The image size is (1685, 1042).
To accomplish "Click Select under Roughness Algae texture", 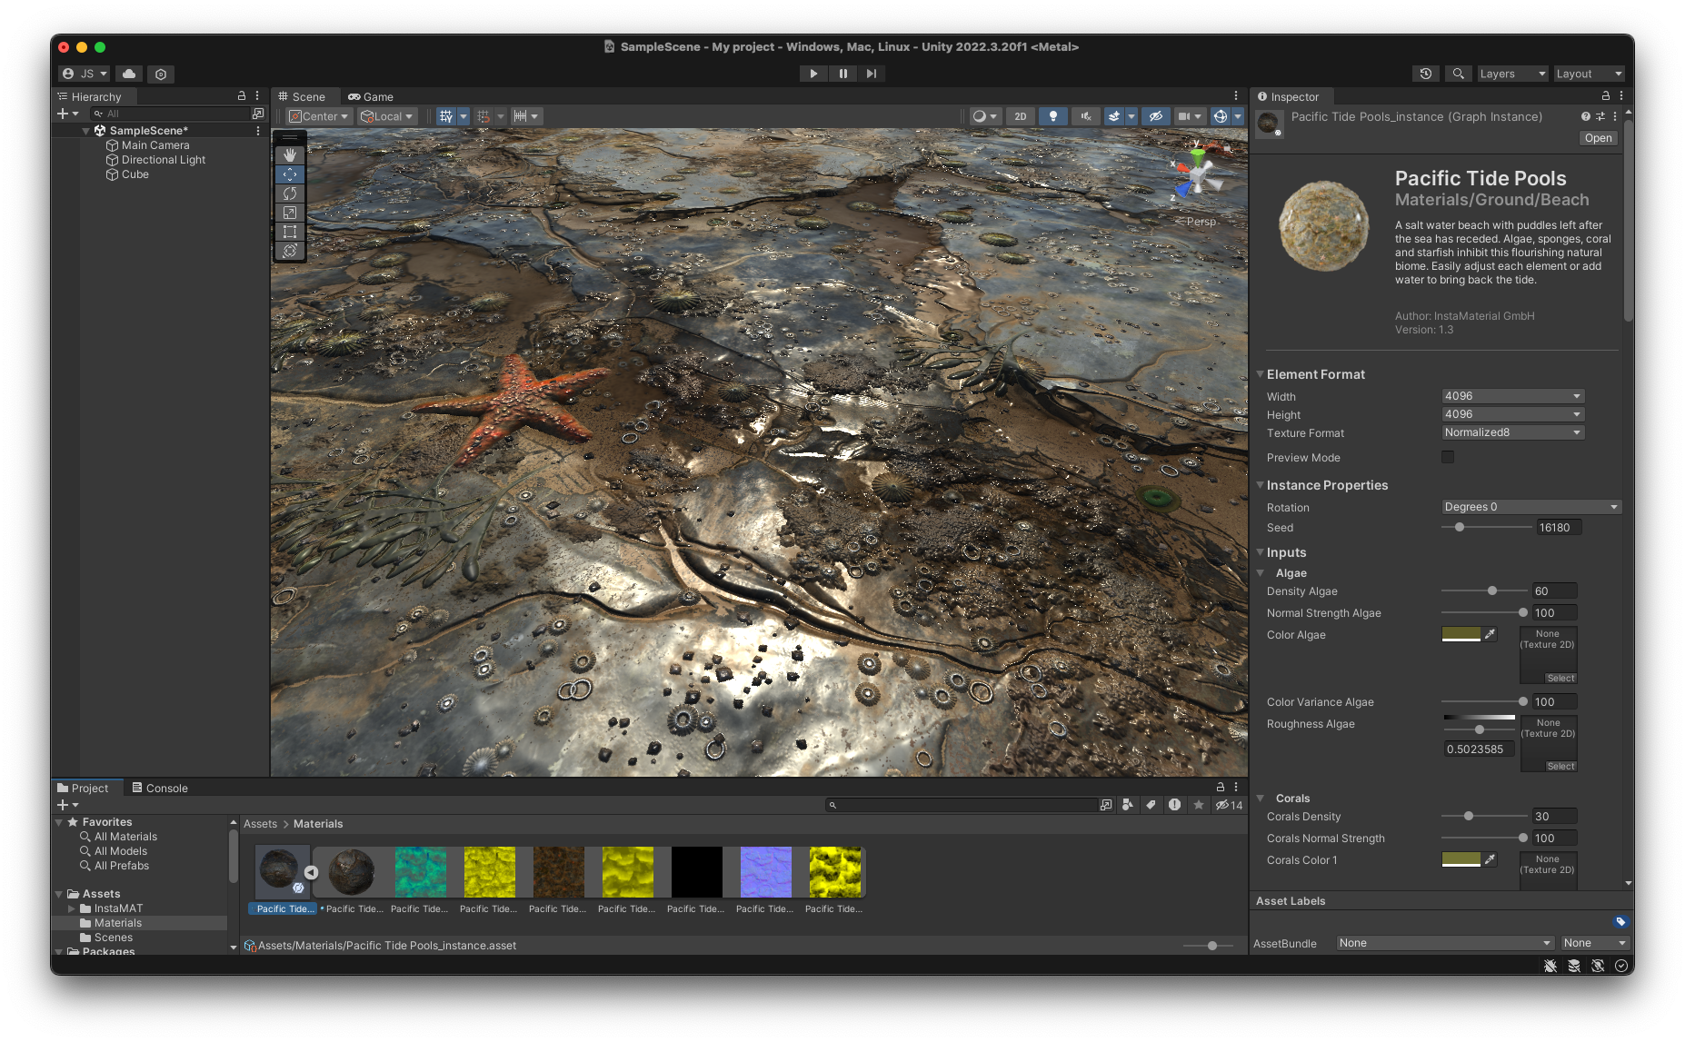I will click(1560, 767).
